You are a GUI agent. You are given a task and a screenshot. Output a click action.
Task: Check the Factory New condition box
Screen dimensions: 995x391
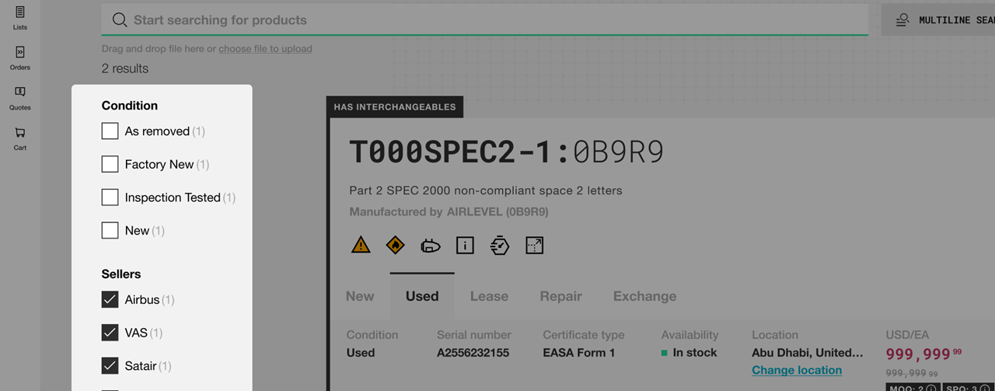tap(110, 164)
